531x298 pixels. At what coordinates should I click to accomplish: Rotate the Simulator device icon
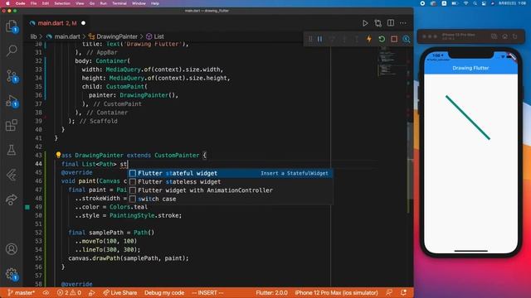tap(515, 36)
